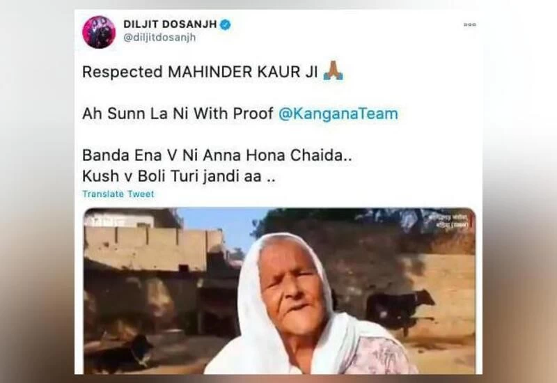Play the embedded video of the elderly woman
The width and height of the screenshot is (557, 383).
tap(279, 290)
